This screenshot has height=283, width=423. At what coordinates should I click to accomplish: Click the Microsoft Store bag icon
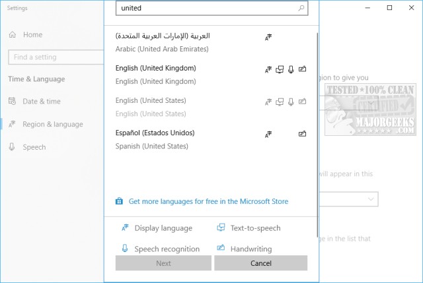(119, 201)
